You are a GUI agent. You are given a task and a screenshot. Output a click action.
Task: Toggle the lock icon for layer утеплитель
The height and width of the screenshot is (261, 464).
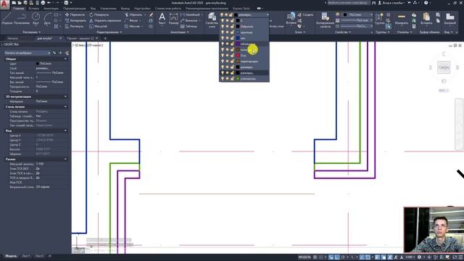tap(232, 79)
